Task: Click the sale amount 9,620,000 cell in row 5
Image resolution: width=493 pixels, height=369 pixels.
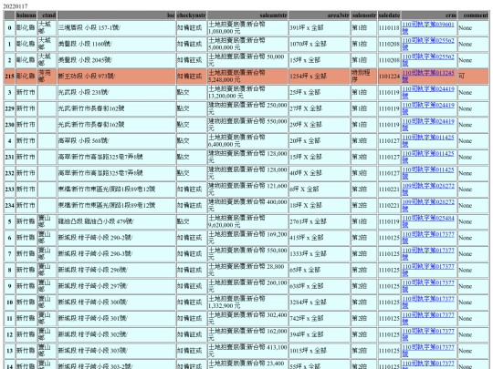Action: 247,221
